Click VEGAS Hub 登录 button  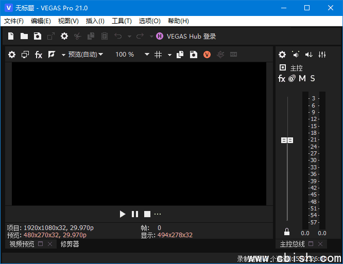[186, 36]
